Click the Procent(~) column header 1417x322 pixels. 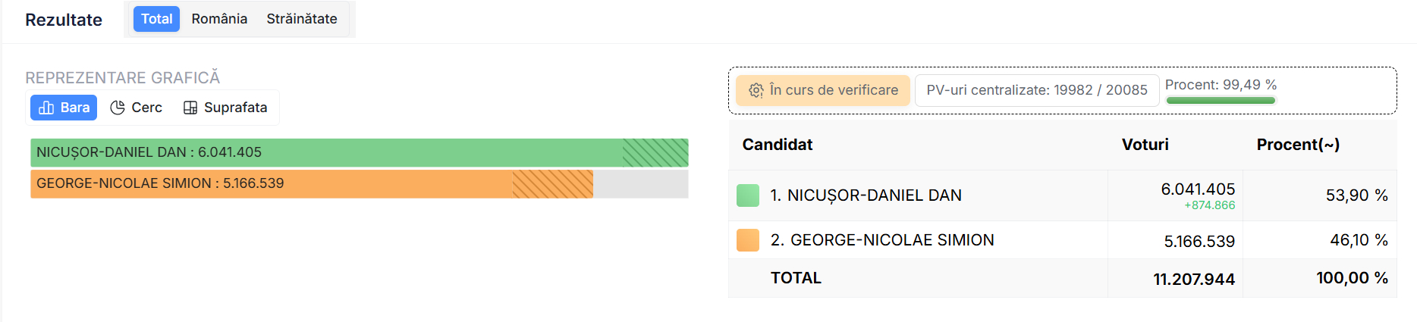coord(1297,144)
